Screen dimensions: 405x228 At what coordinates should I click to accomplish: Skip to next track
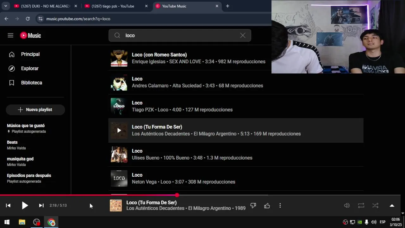[x=41, y=206]
